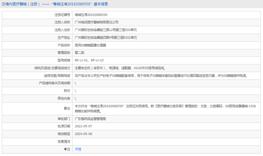Click the 生产地址 label
Viewport: 263px width, 156px height.
[64, 38]
